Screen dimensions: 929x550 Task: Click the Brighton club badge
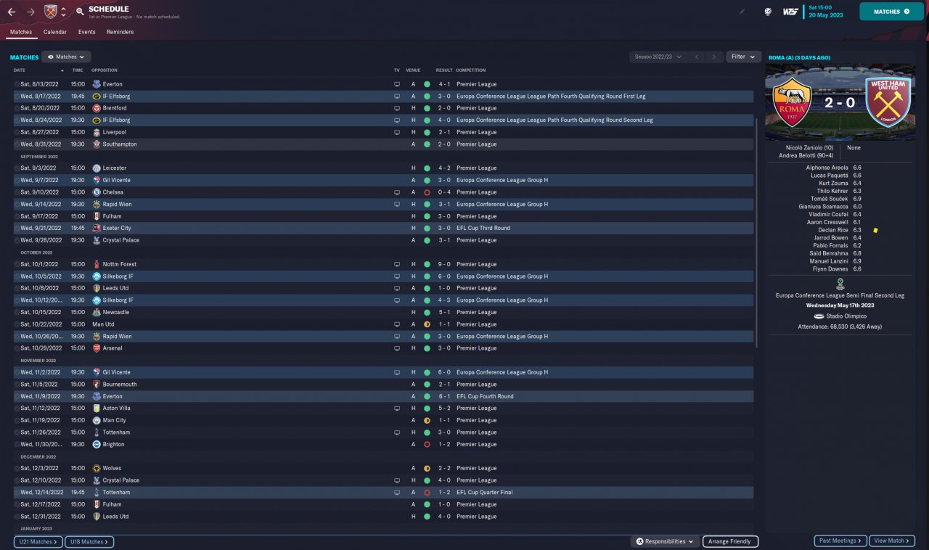click(97, 444)
